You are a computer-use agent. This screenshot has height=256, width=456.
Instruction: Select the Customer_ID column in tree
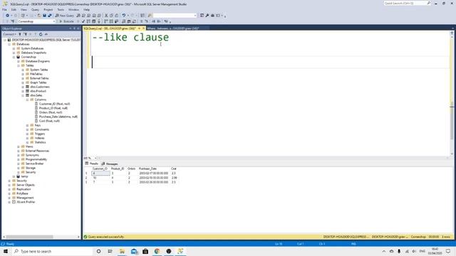54,104
